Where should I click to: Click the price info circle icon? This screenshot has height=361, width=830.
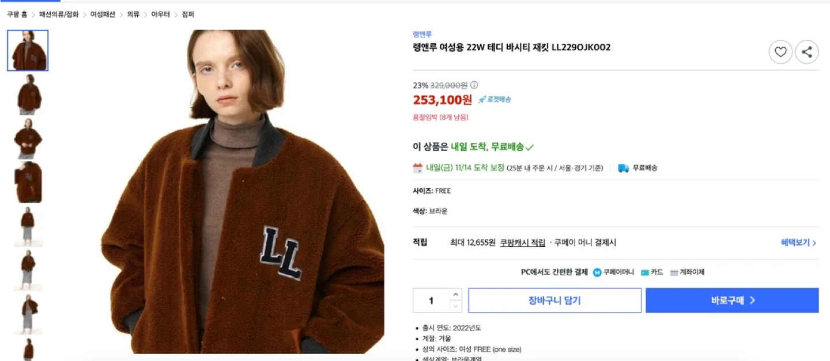[x=474, y=85]
